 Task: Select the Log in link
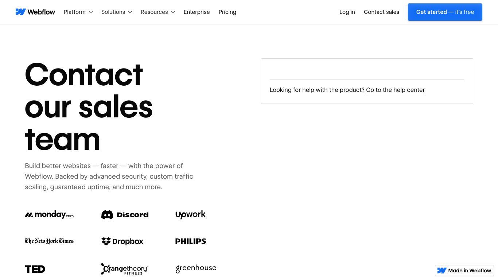tap(347, 12)
